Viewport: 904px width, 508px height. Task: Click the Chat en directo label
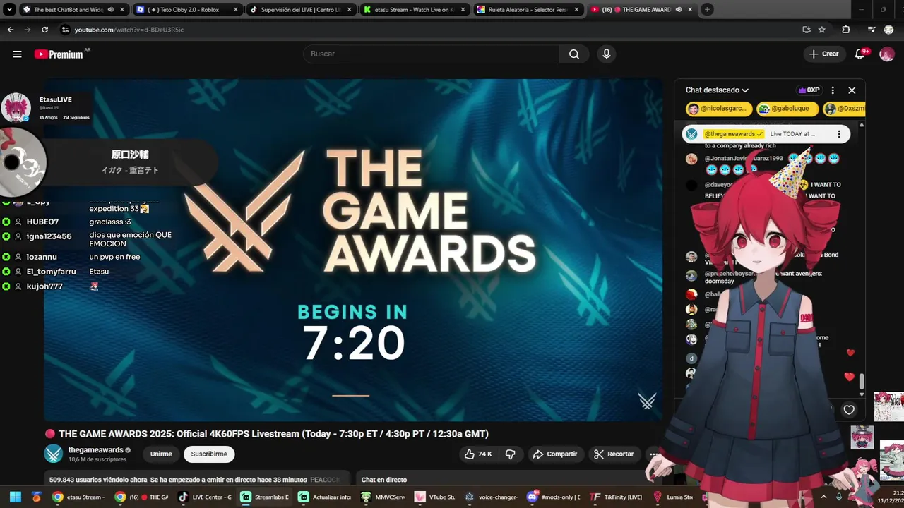[x=384, y=480]
